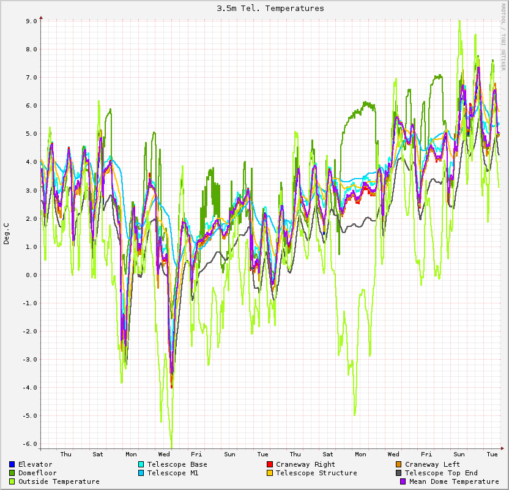Click the chart title "3.5m Tel. Temperatures"
The width and height of the screenshot is (509, 490).
click(x=270, y=9)
